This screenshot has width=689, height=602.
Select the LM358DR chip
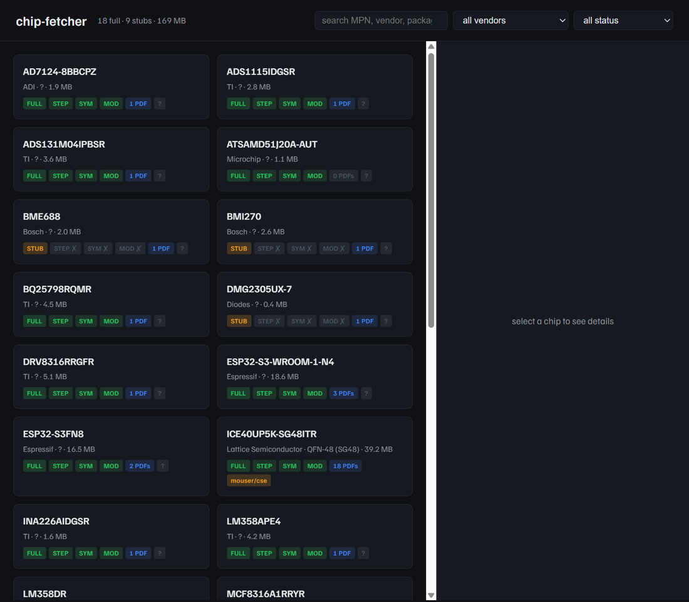pyautogui.click(x=111, y=589)
